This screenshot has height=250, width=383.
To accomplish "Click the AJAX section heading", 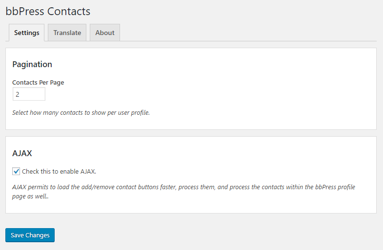I will [x=22, y=153].
